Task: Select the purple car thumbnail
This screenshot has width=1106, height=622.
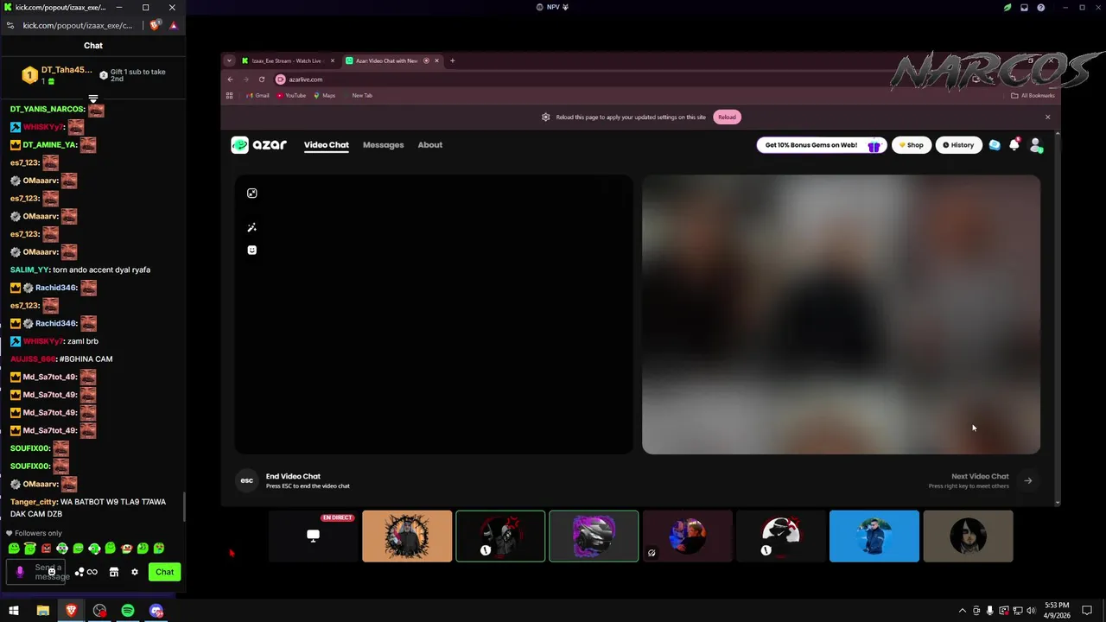Action: tap(594, 536)
